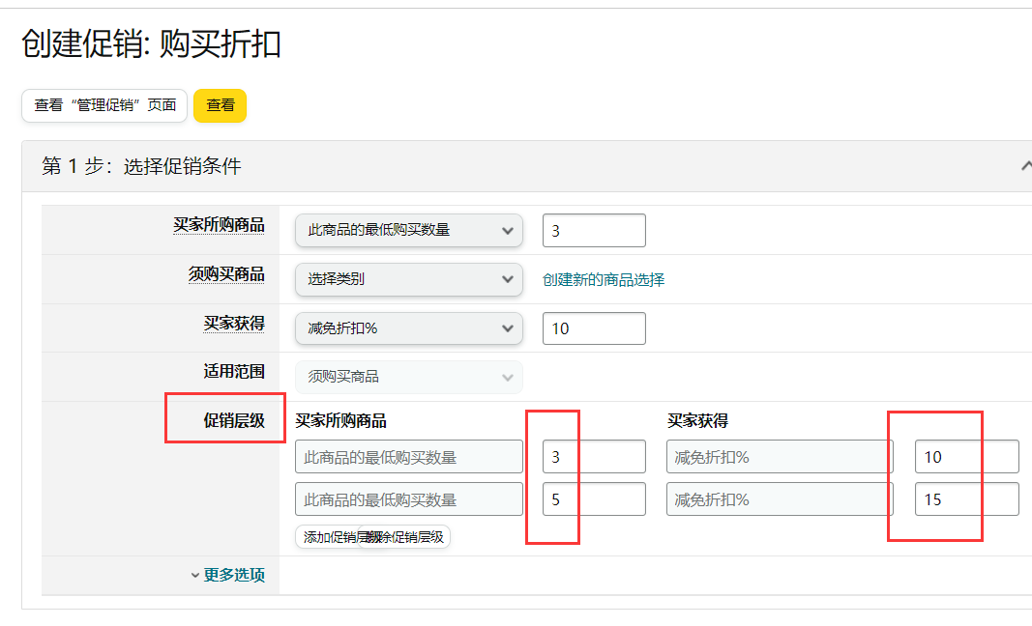The width and height of the screenshot is (1032, 626).
Task: Open the 买家所购商品 condition dropdown
Action: [x=408, y=230]
